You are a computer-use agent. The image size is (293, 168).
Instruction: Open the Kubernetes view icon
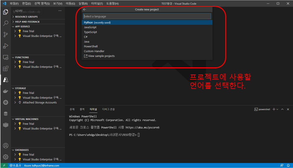(6, 102)
